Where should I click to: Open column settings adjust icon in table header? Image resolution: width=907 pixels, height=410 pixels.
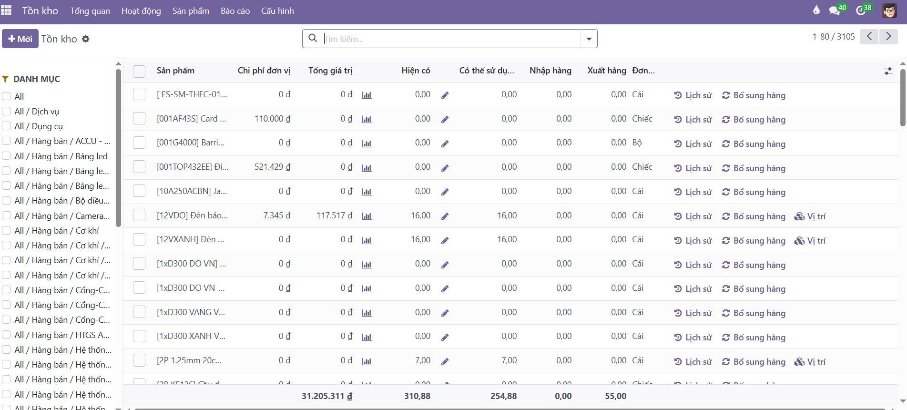(x=888, y=71)
